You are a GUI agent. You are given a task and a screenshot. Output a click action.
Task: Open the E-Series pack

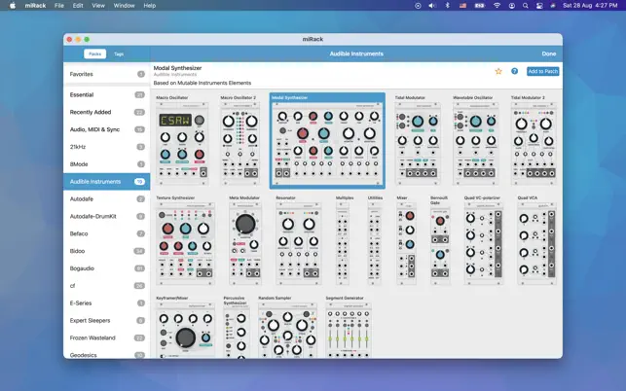coord(106,303)
